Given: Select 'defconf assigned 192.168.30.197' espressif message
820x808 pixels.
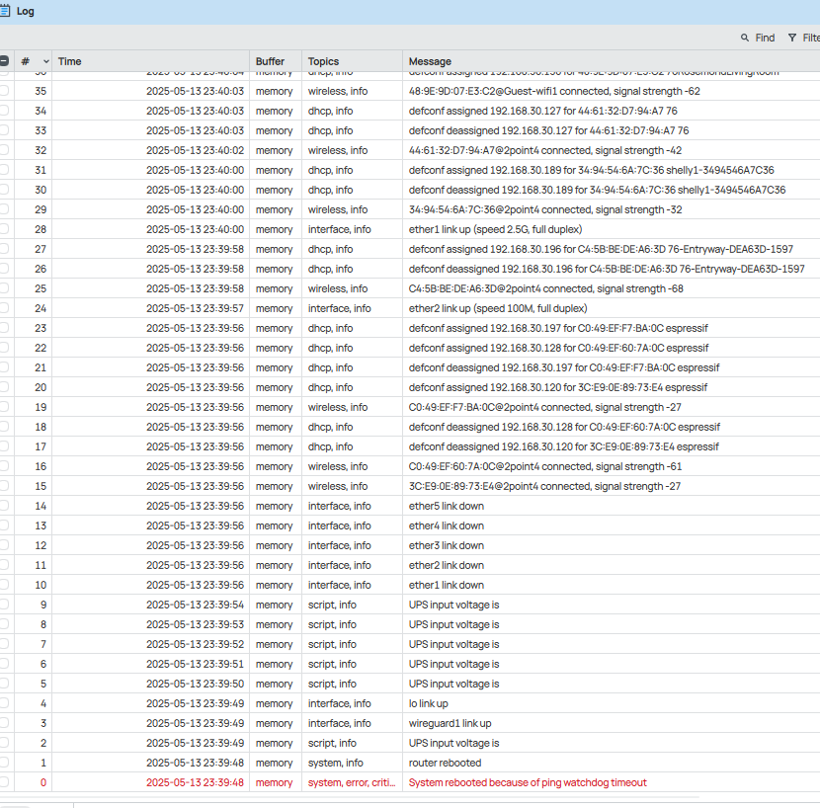Looking at the screenshot, I should [x=558, y=328].
